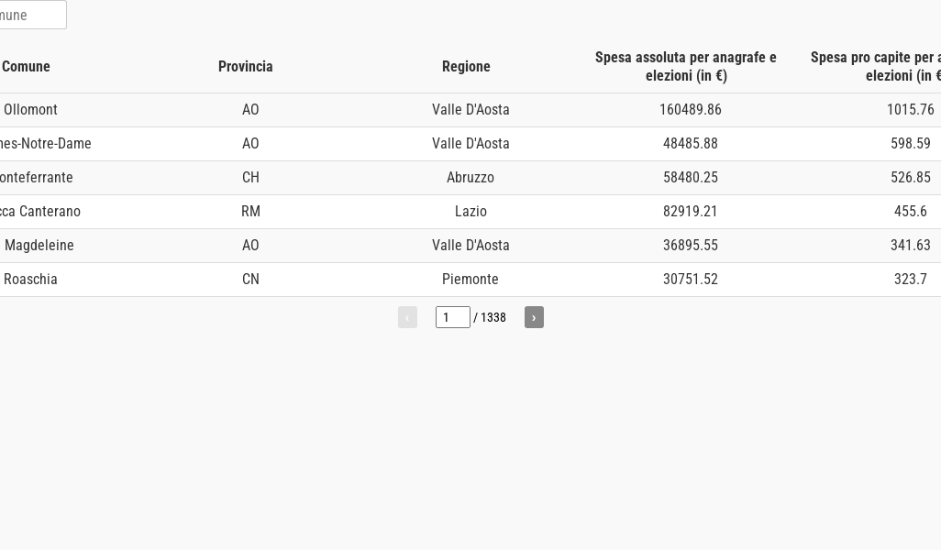The width and height of the screenshot is (941, 550).
Task: Click the Abruzzo region cell
Action: 470,178
